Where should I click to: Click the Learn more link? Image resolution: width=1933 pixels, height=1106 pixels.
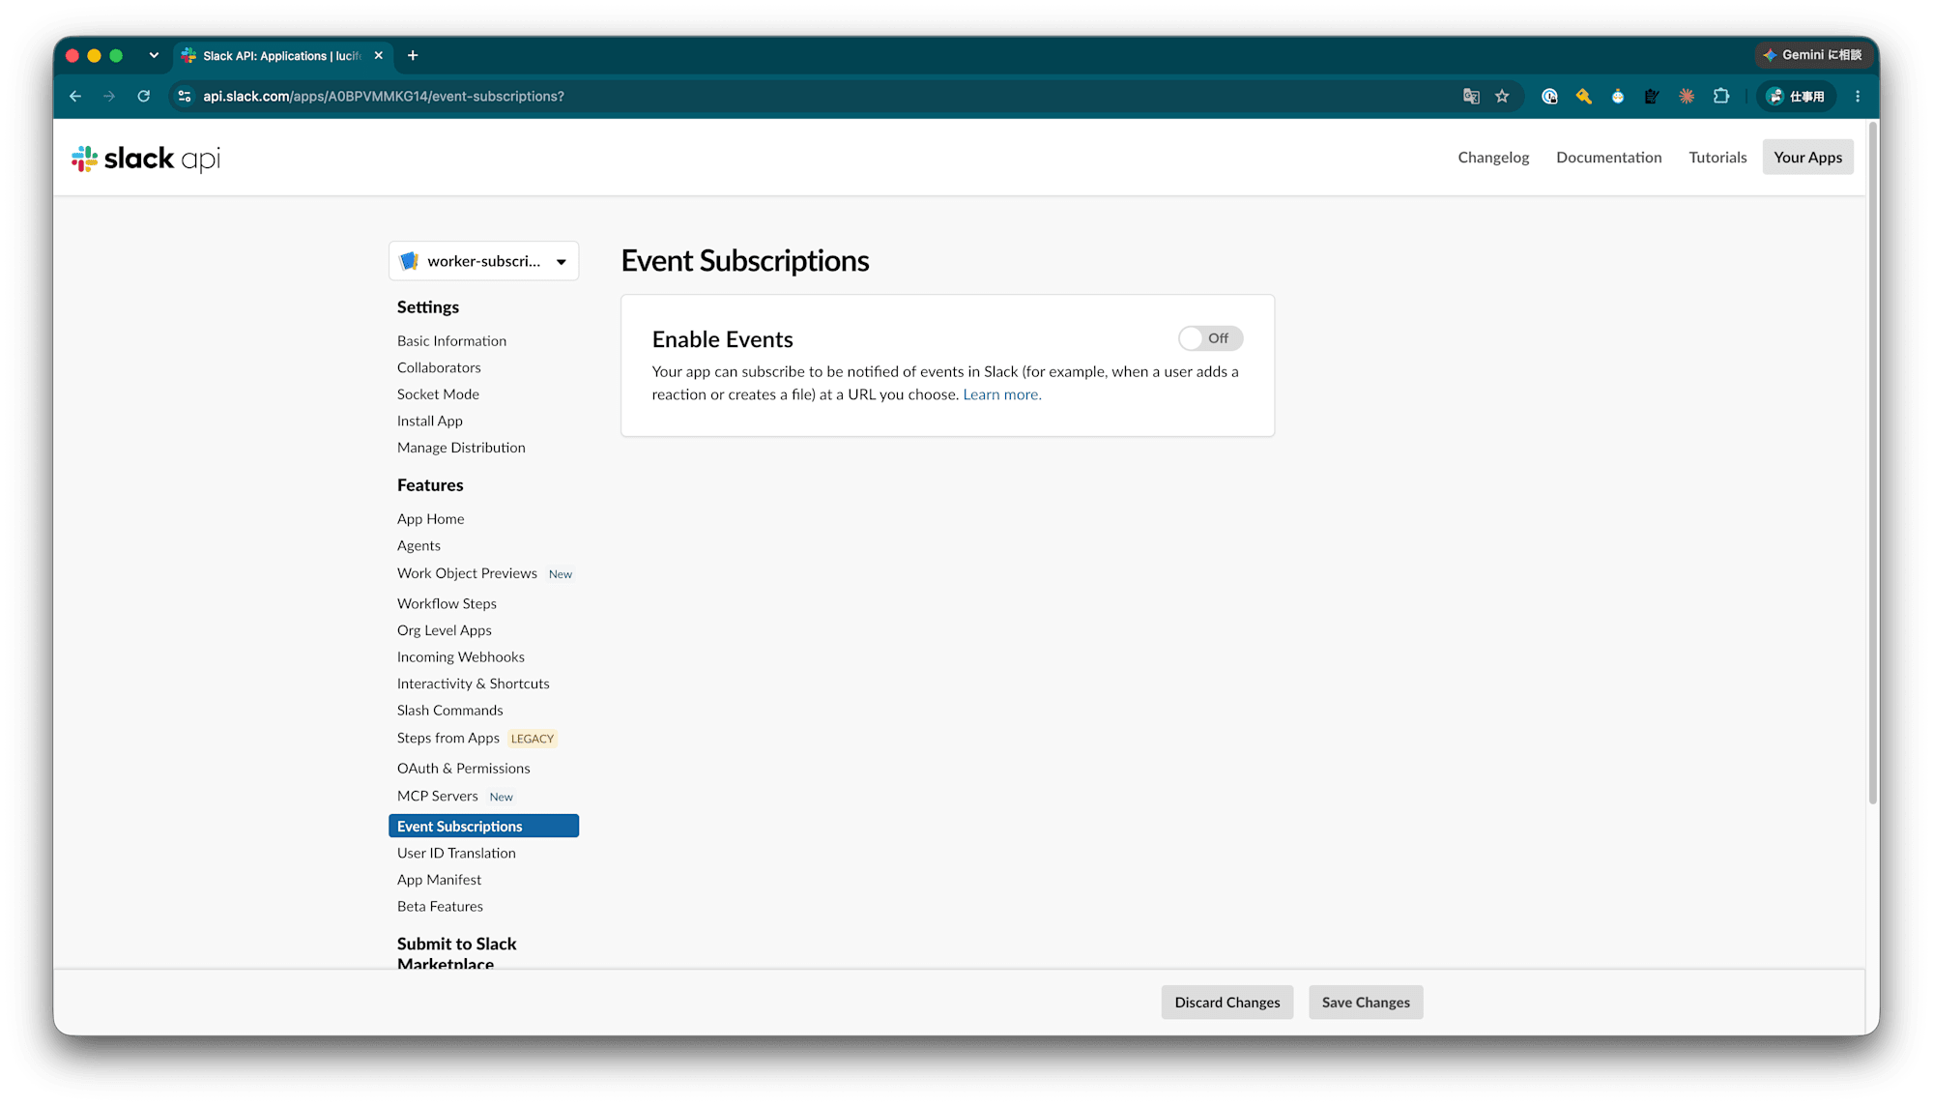click(1002, 394)
